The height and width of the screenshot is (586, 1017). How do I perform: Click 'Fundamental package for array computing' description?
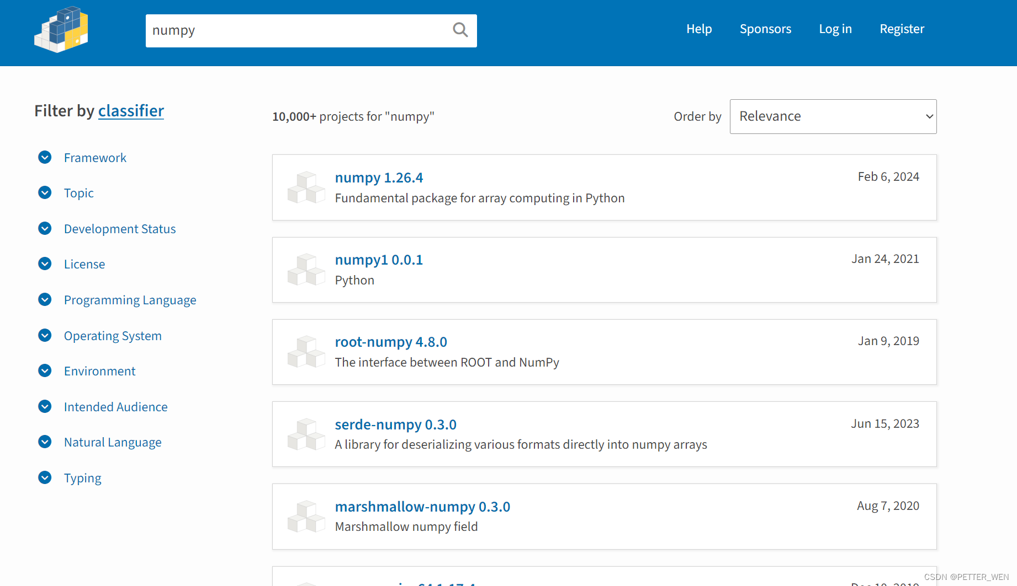click(x=480, y=198)
